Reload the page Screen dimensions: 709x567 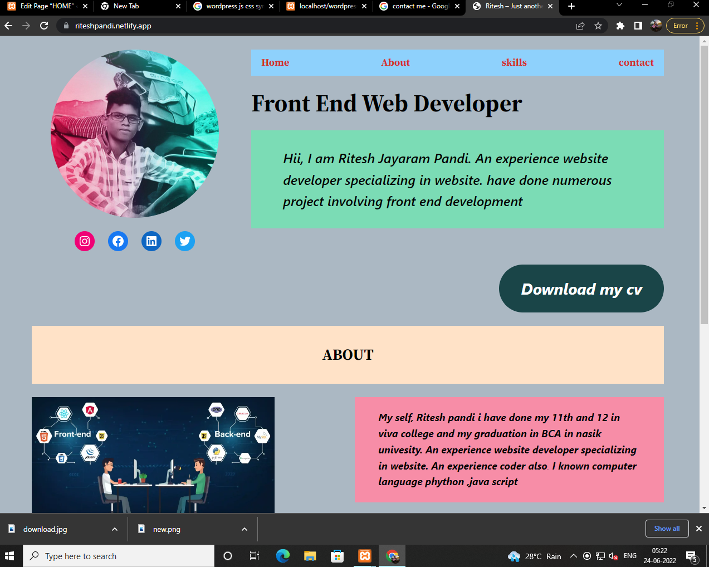coord(44,26)
